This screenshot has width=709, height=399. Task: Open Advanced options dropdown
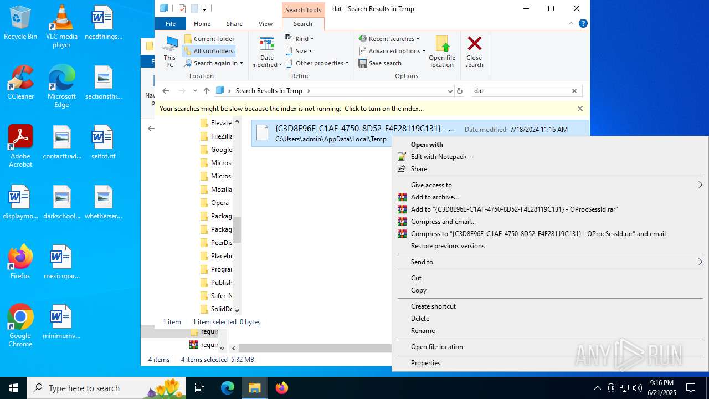click(x=392, y=51)
